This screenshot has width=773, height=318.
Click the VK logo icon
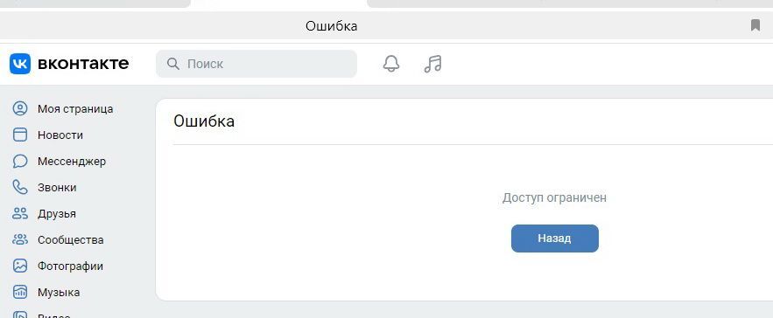(20, 64)
